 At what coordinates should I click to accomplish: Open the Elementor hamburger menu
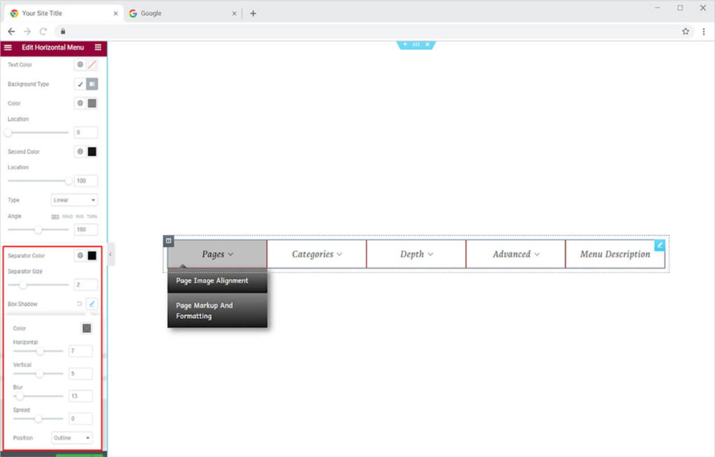[x=8, y=47]
